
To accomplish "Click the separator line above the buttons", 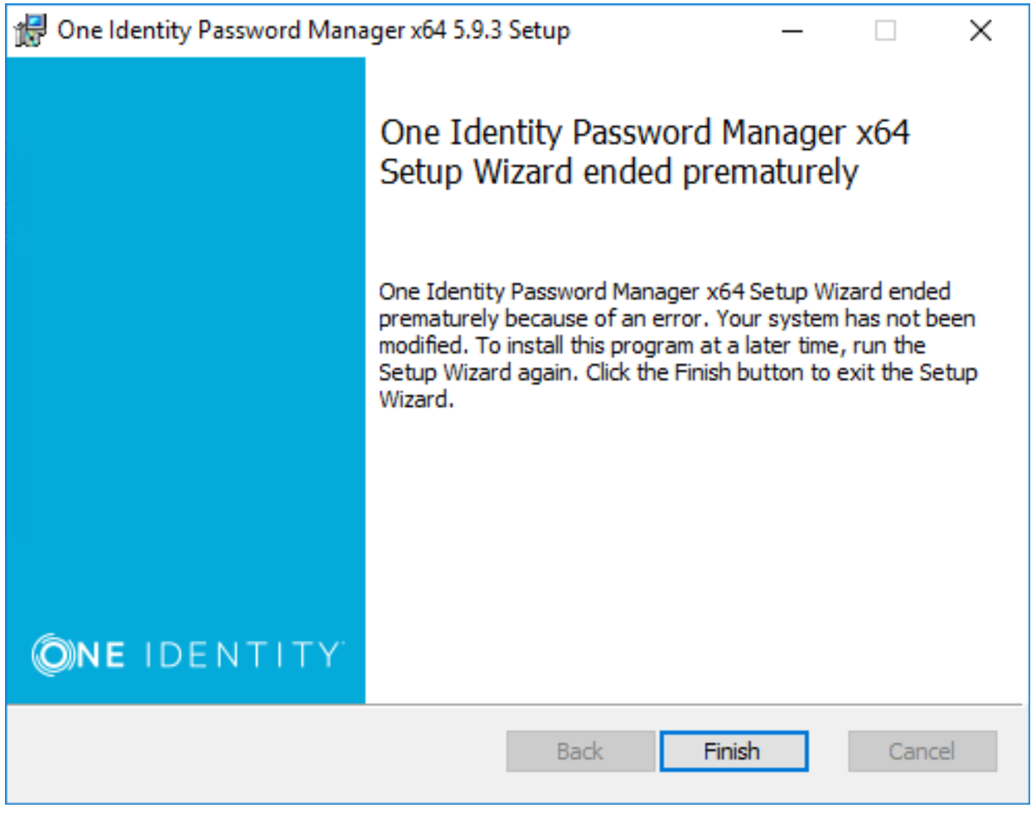I will tap(518, 704).
